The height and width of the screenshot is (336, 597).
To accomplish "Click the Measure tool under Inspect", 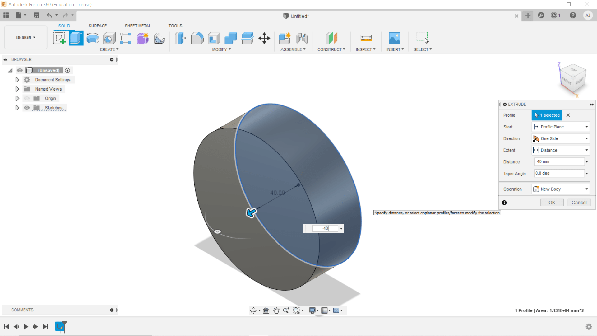I will [366, 38].
